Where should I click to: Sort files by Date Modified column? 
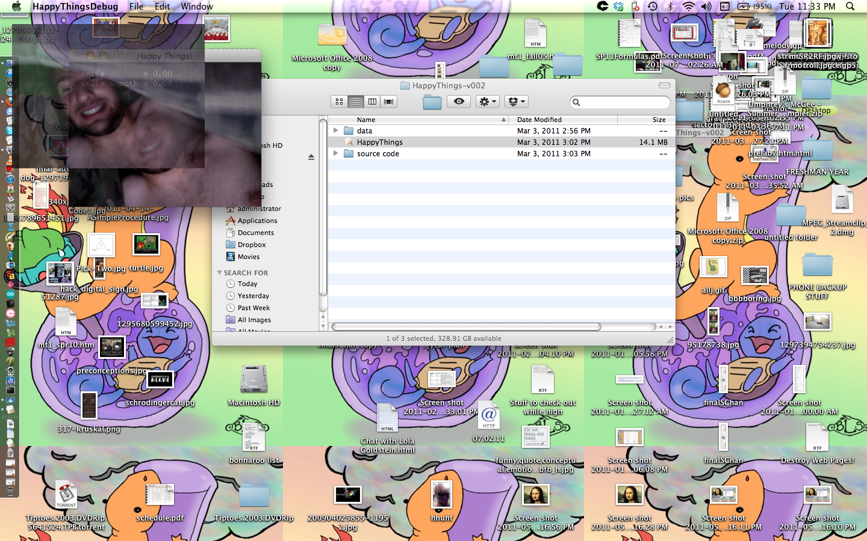pyautogui.click(x=564, y=120)
